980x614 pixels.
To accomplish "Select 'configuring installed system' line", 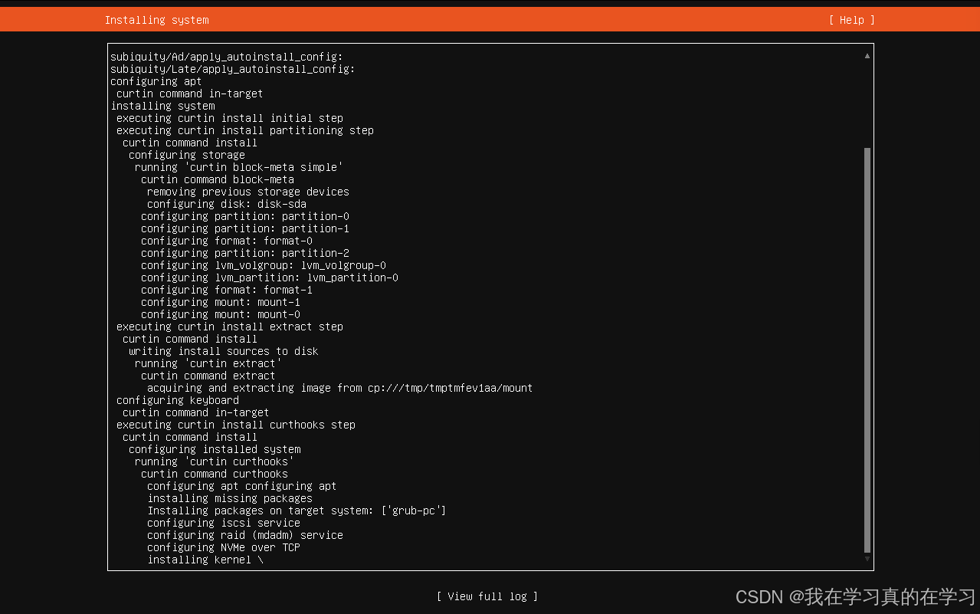I will (215, 449).
